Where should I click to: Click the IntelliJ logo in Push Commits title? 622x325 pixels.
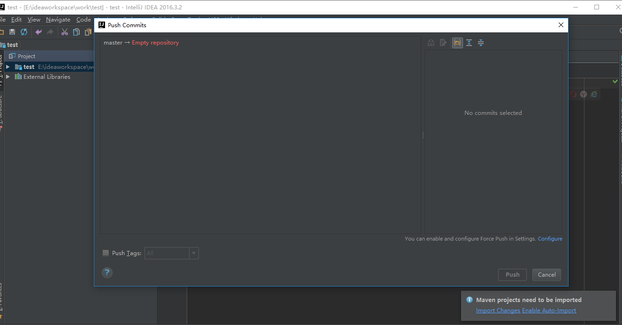click(101, 25)
